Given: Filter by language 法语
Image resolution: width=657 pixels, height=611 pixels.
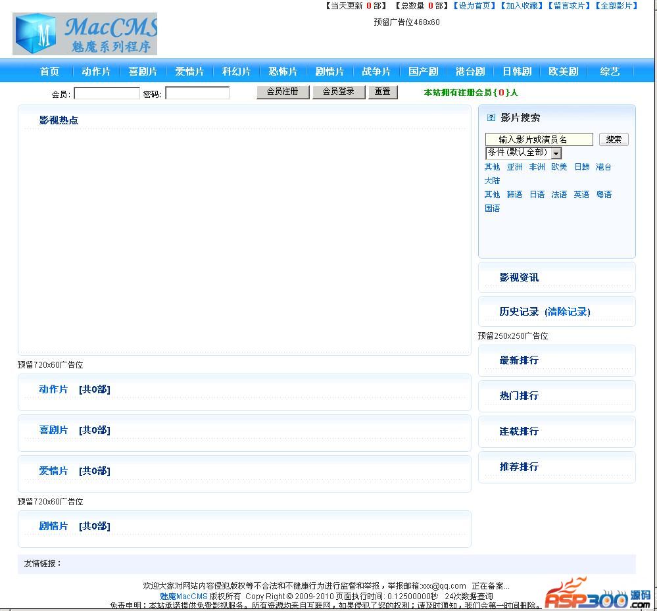Looking at the screenshot, I should pyautogui.click(x=559, y=195).
